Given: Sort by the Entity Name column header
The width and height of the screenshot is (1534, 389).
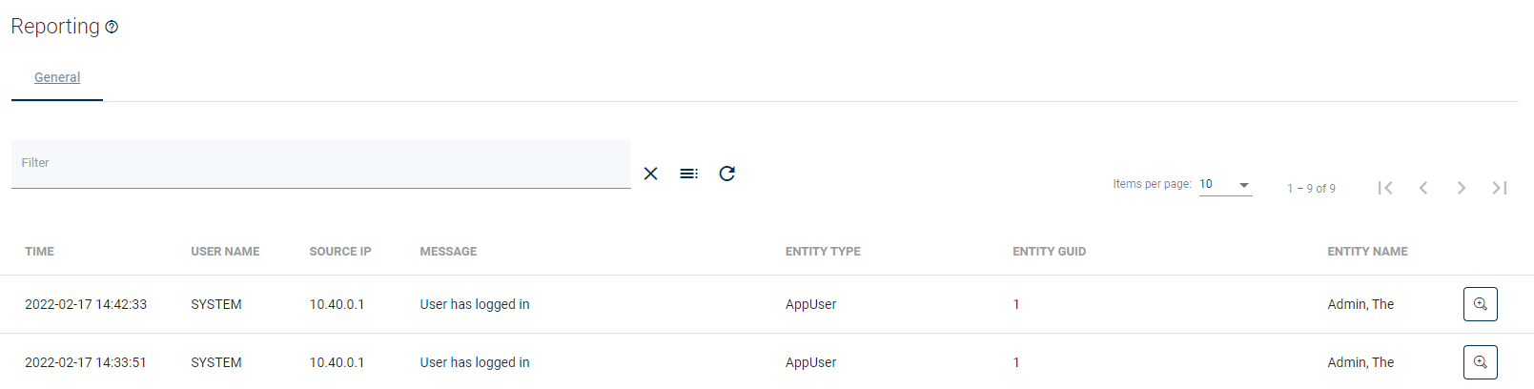Looking at the screenshot, I should point(1367,252).
